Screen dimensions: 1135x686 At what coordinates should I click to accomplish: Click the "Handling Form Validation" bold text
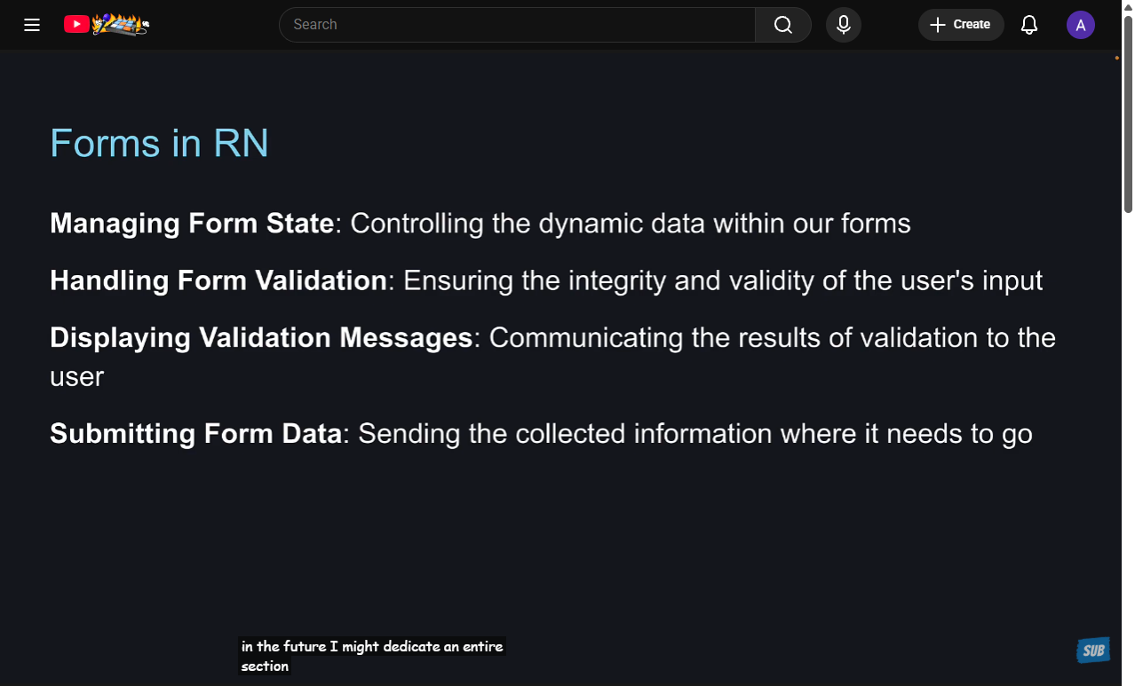click(218, 280)
